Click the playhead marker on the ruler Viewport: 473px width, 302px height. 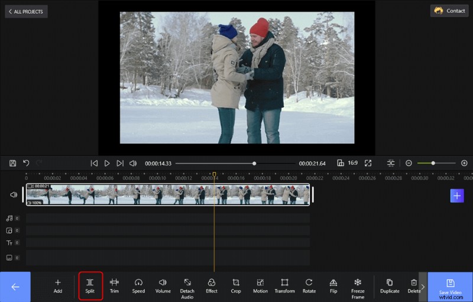coord(214,174)
